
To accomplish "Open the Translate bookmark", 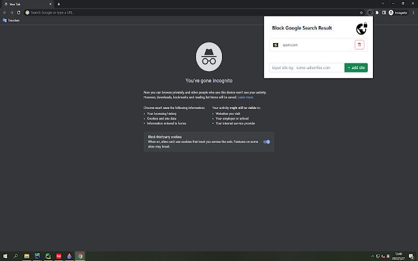I will click(x=11, y=20).
